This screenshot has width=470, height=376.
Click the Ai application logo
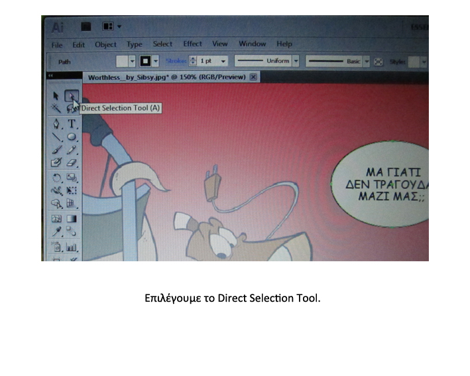(x=58, y=28)
